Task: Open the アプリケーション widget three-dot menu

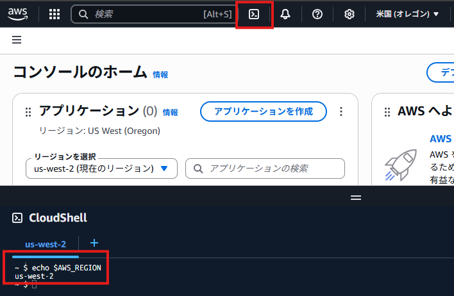Action: pyautogui.click(x=341, y=111)
